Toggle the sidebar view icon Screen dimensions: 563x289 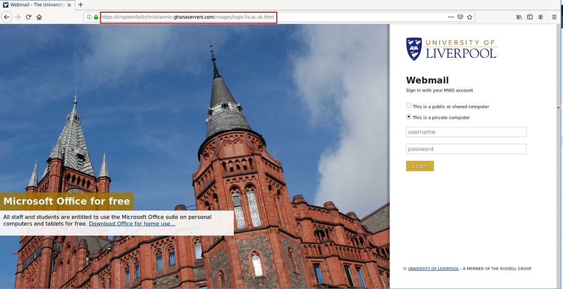pos(530,17)
